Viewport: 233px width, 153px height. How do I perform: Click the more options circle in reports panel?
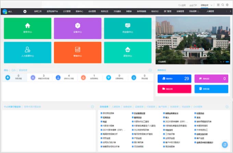(226, 107)
